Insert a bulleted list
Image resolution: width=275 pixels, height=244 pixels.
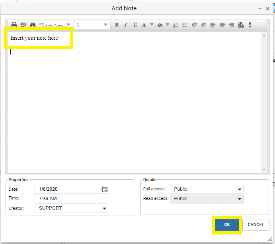pos(185,25)
